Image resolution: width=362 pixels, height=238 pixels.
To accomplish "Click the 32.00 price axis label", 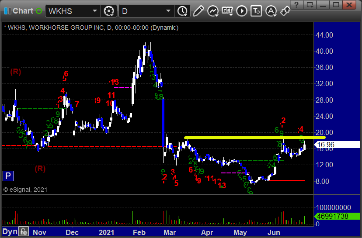I will (324, 83).
